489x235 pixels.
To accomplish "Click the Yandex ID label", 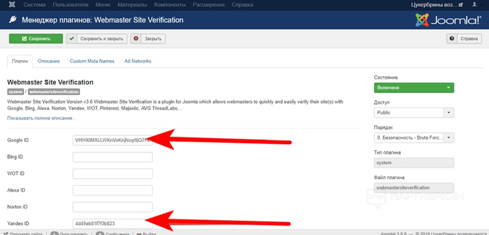I will coord(18,223).
